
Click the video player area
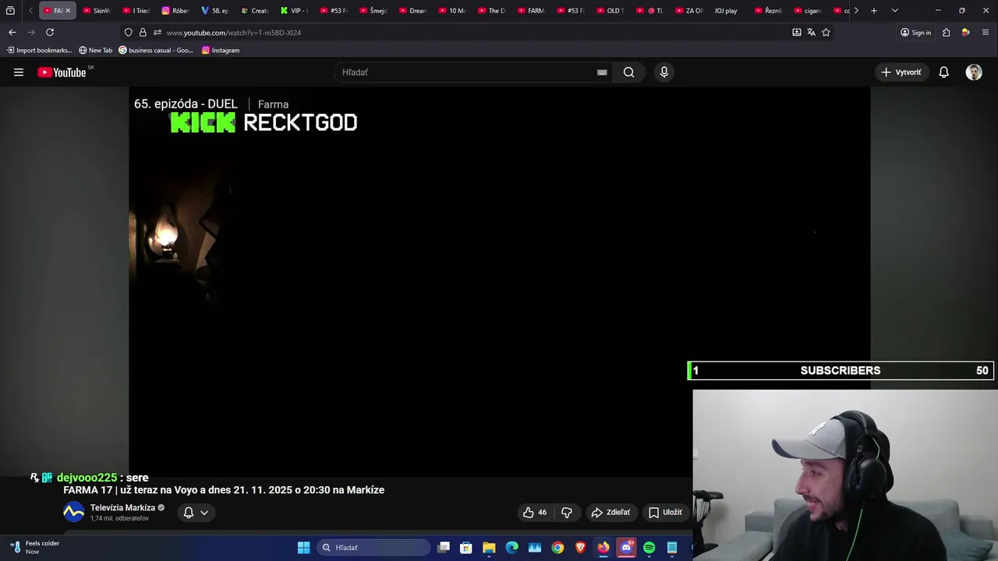pyautogui.click(x=499, y=280)
